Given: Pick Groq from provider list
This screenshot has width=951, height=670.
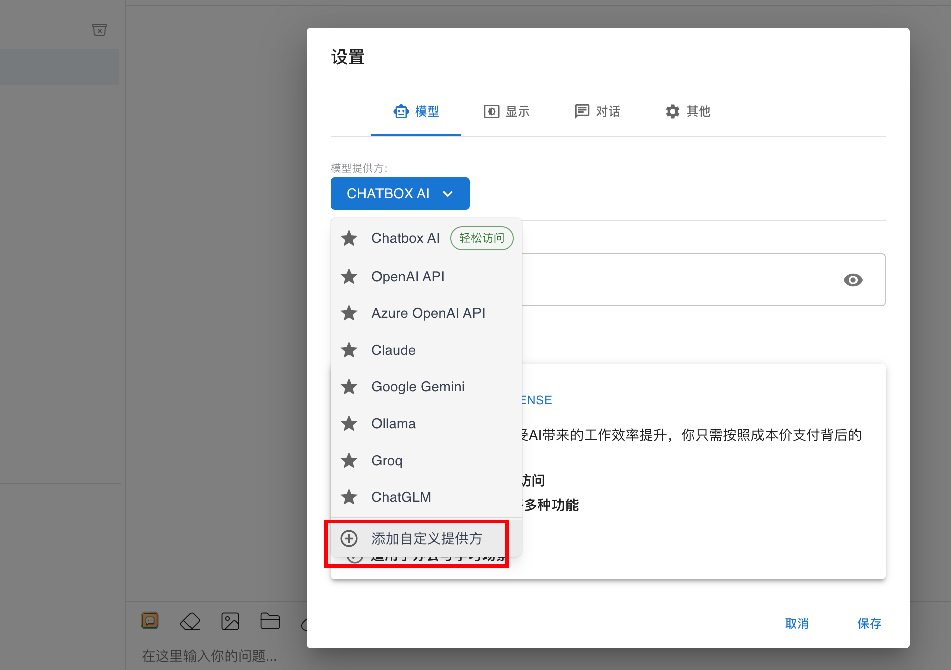Looking at the screenshot, I should click(426, 460).
